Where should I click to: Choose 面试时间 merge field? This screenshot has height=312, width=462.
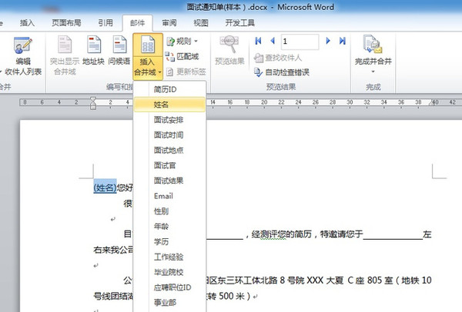(x=169, y=134)
